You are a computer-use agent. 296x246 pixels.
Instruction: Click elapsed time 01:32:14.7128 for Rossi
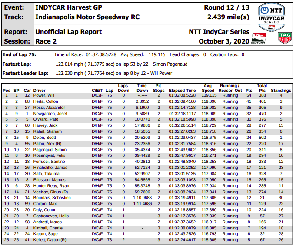182,108
